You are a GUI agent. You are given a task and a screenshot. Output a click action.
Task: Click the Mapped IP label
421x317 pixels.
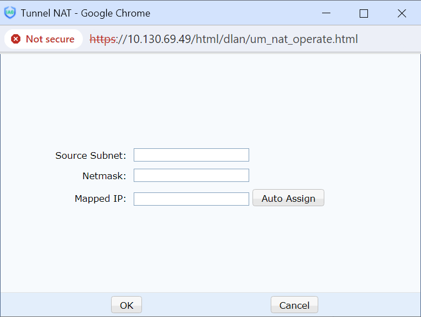click(100, 198)
